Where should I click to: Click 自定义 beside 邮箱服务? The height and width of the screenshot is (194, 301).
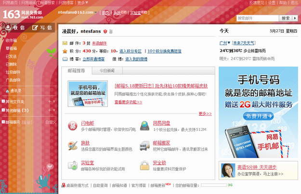(51, 122)
